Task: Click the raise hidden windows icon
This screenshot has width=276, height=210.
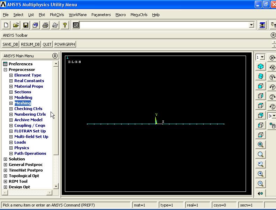Action: (x=262, y=25)
